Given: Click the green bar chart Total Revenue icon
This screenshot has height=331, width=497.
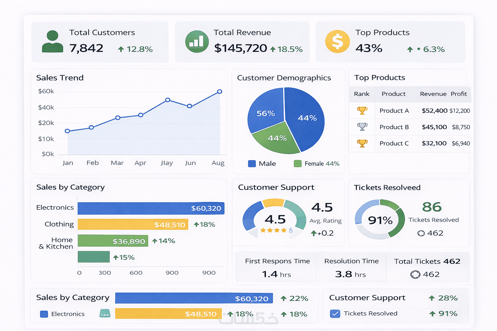Looking at the screenshot, I should pos(197,41).
